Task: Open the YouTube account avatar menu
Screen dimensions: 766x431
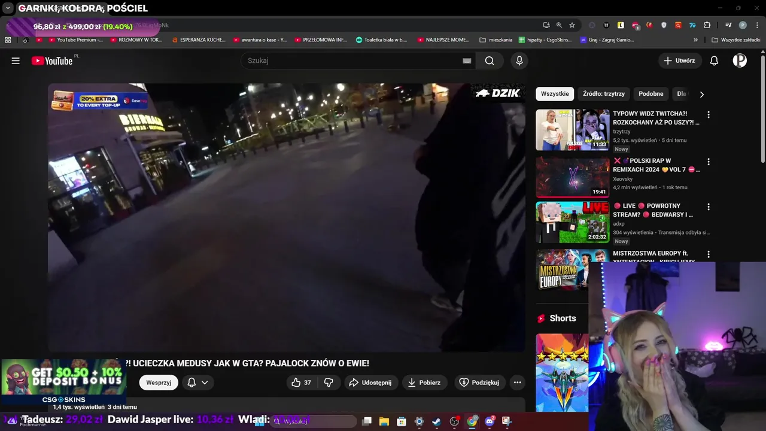Action: pyautogui.click(x=740, y=60)
